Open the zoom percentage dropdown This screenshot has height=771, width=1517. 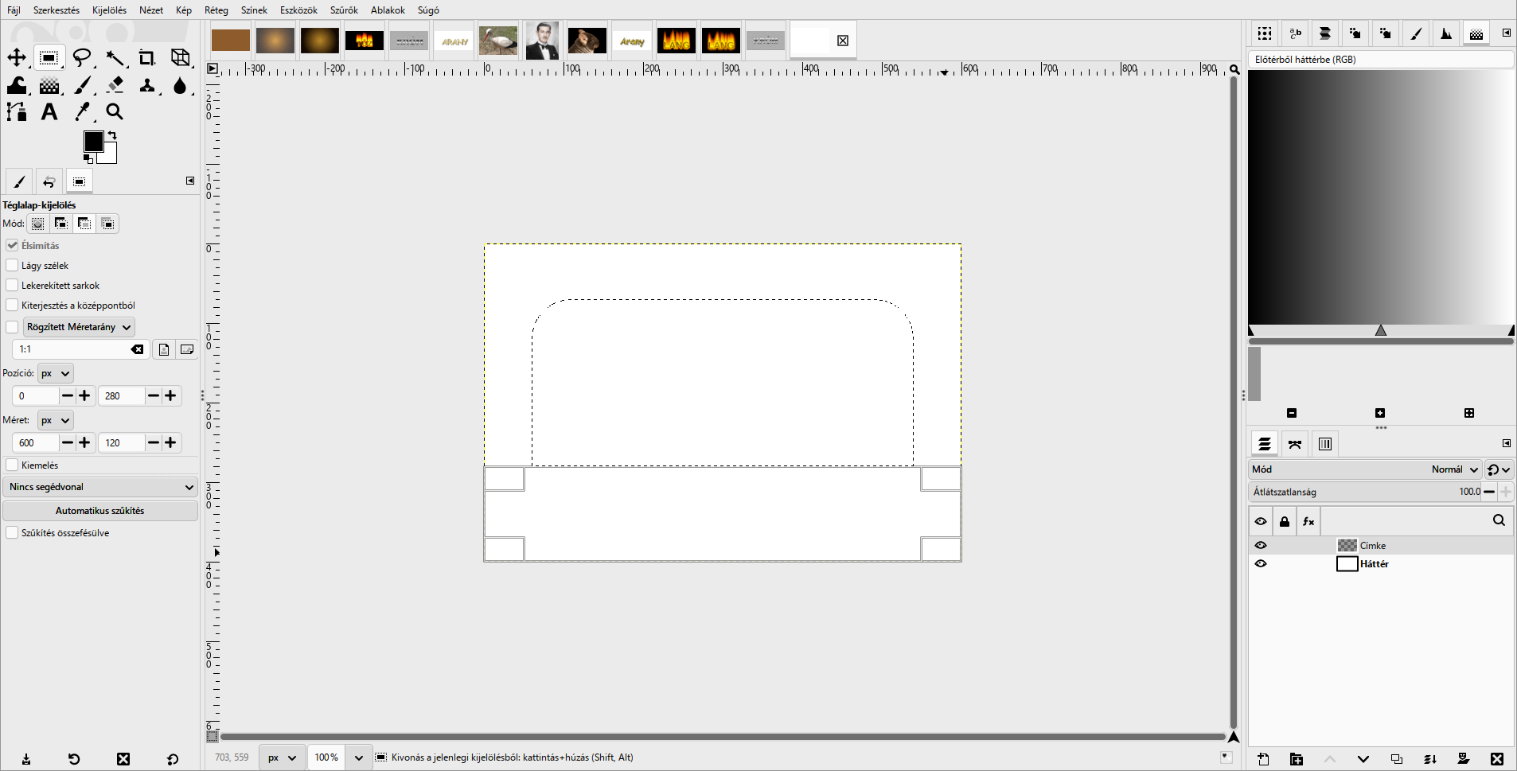point(359,757)
